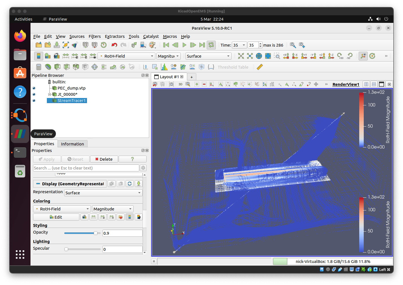Apply the Contour filter icon
This screenshot has height=285, width=403.
48,67
